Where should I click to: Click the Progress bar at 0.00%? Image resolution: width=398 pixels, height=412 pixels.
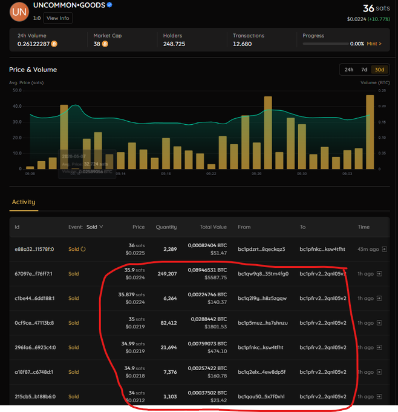tap(325, 44)
